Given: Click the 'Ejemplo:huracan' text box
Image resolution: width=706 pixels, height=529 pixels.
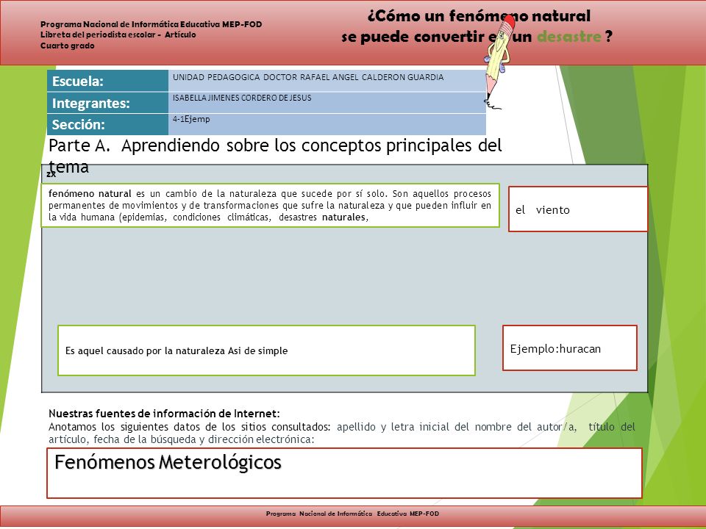Looking at the screenshot, I should (x=569, y=348).
